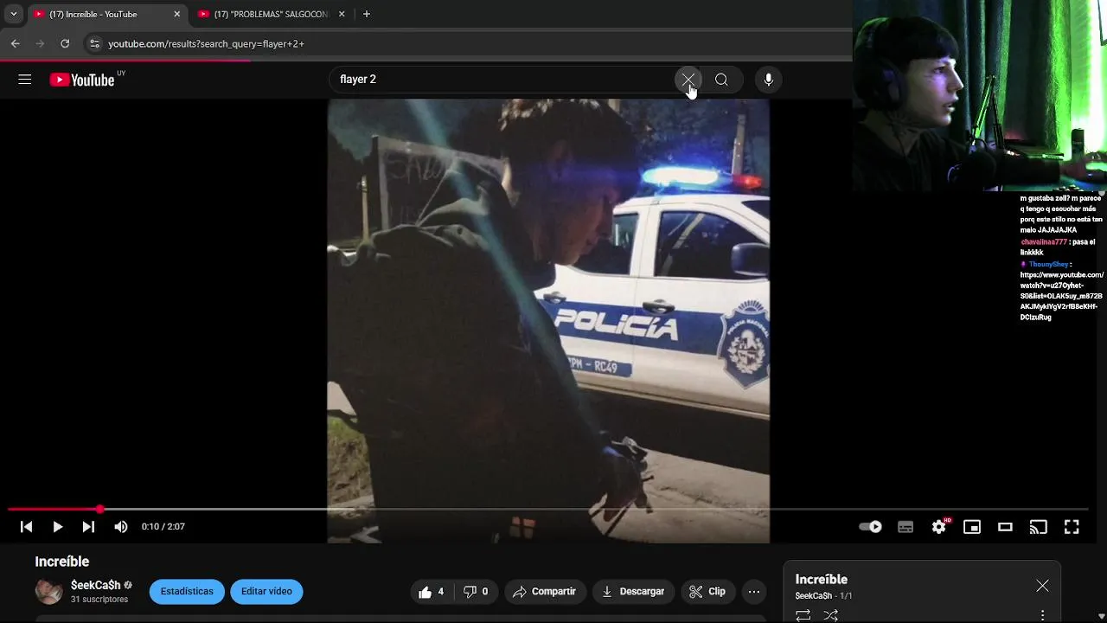
Task: Click the browser address bar URL
Action: [x=206, y=43]
